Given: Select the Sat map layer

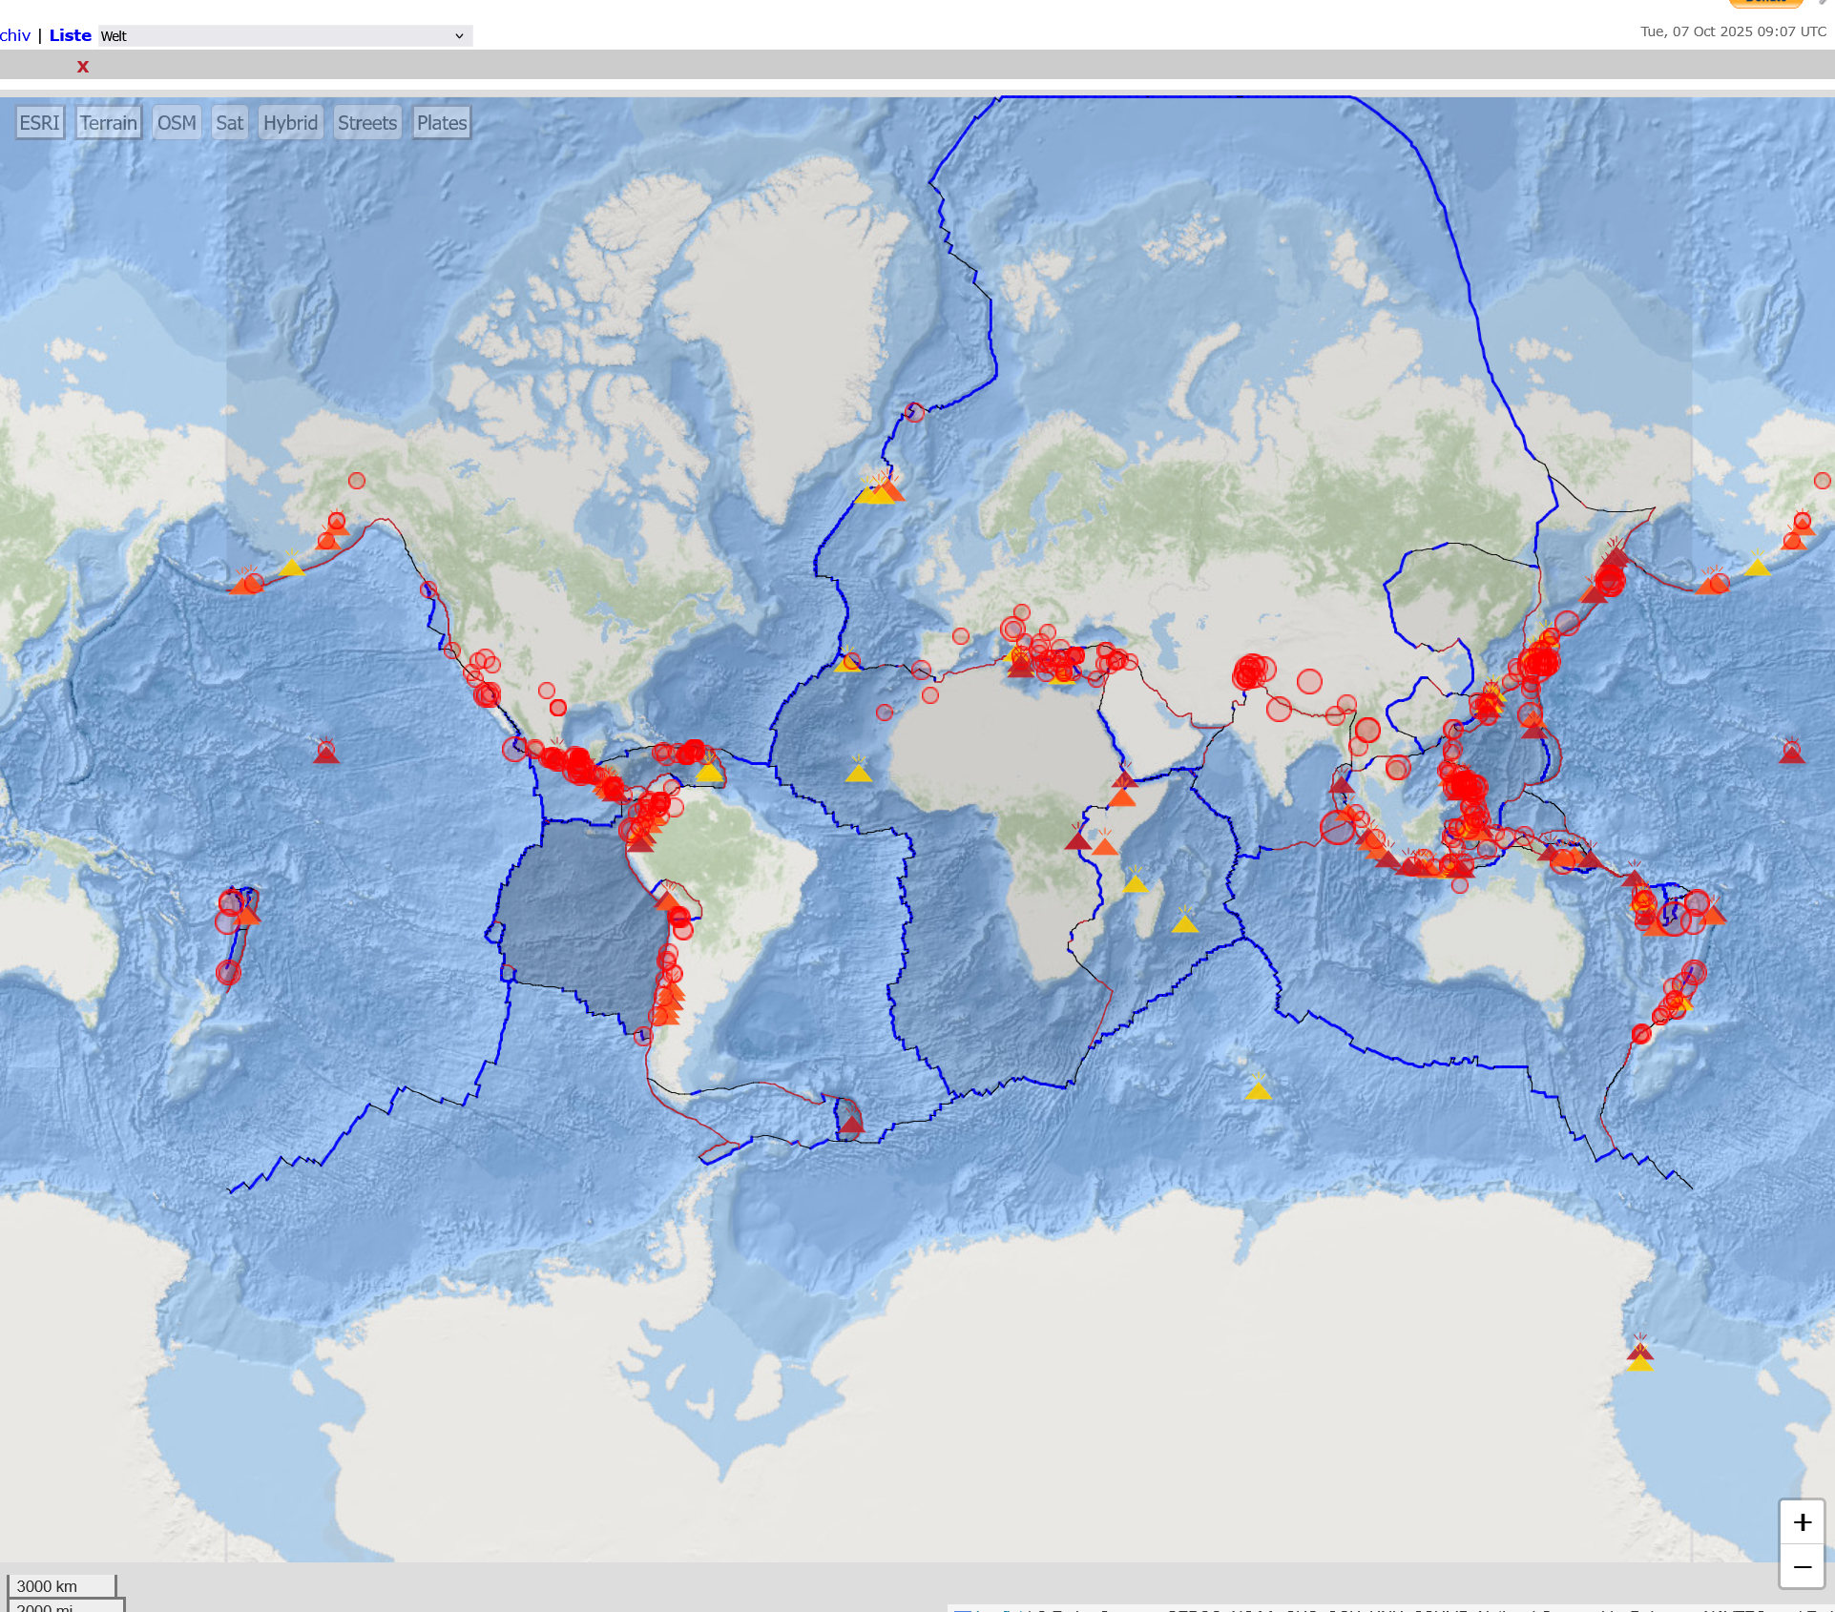Looking at the screenshot, I should point(229,123).
